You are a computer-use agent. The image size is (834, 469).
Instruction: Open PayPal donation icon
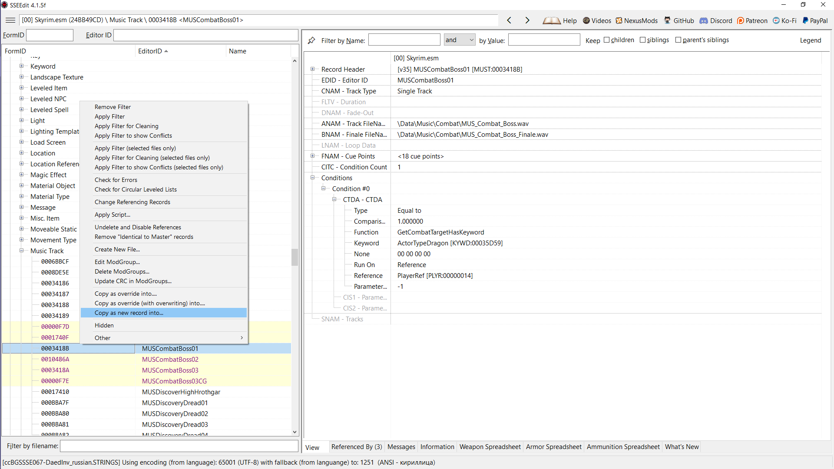[x=805, y=20]
